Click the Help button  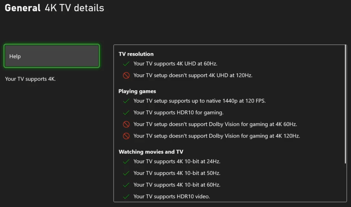click(52, 56)
